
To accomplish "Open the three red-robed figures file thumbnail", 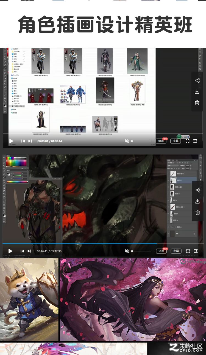I will pos(41,96).
